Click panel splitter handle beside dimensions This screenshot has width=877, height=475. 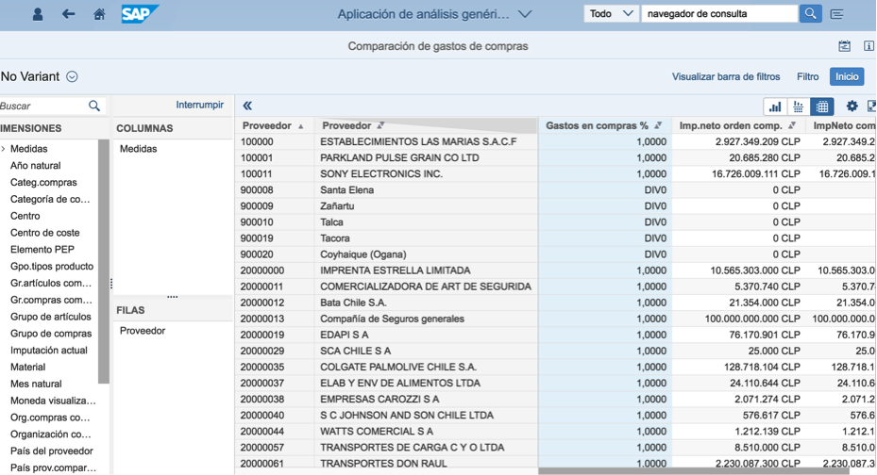click(111, 284)
